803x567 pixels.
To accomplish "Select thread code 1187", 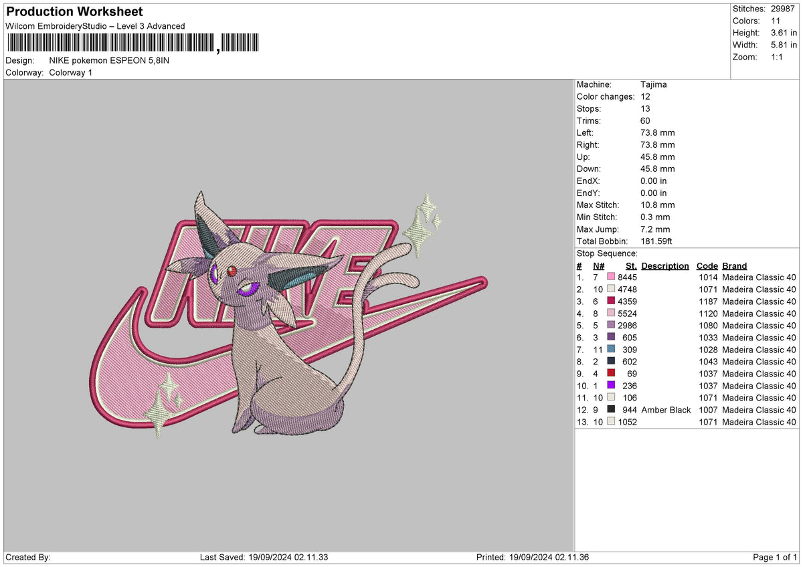I will [708, 301].
